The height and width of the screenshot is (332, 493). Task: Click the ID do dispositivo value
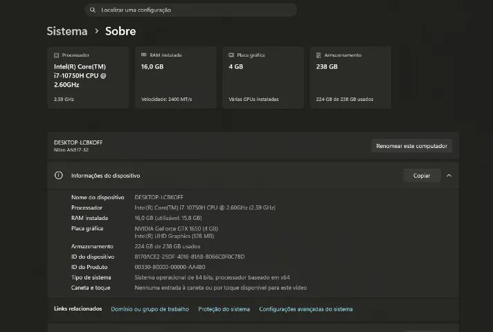tap(190, 257)
